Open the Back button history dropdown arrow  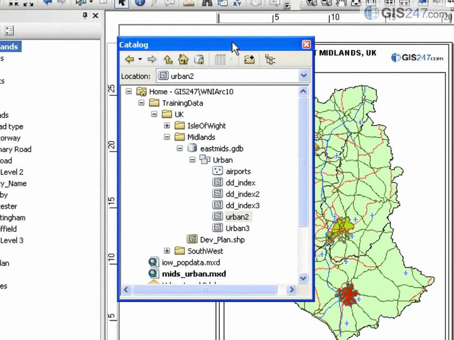click(x=140, y=59)
